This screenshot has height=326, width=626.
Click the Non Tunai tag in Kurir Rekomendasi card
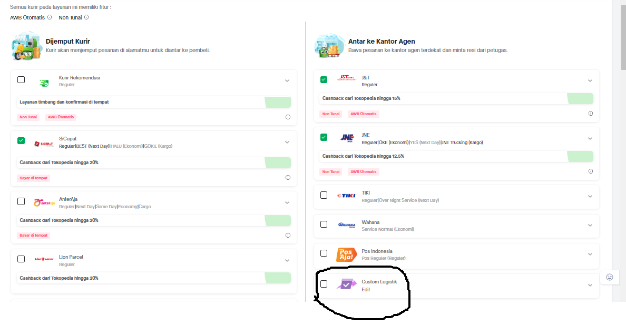click(x=28, y=117)
